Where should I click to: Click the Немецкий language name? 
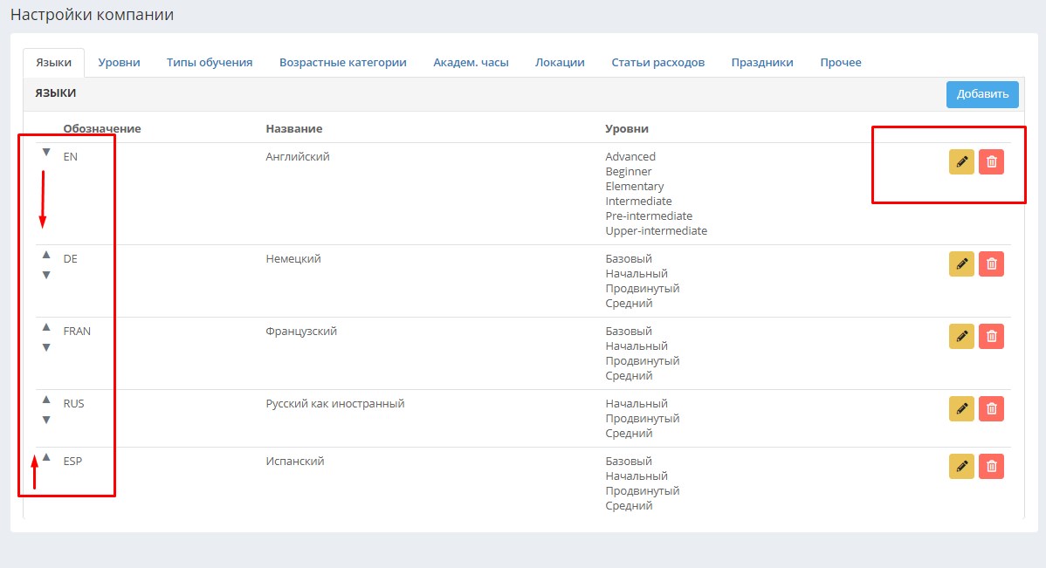coord(292,258)
